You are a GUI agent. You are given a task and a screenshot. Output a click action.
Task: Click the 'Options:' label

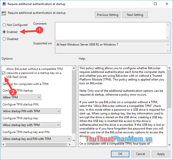pyautogui.click(x=7, y=59)
